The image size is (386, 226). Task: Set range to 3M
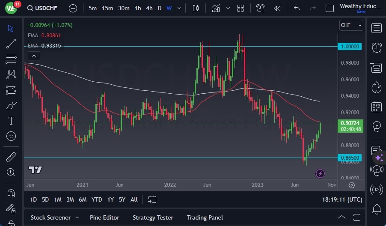(x=70, y=199)
